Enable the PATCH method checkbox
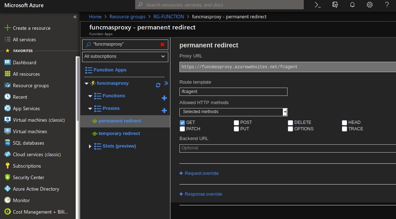 coord(182,129)
